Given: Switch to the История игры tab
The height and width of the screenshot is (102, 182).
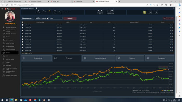Looking at the screenshot, I should (36, 58).
